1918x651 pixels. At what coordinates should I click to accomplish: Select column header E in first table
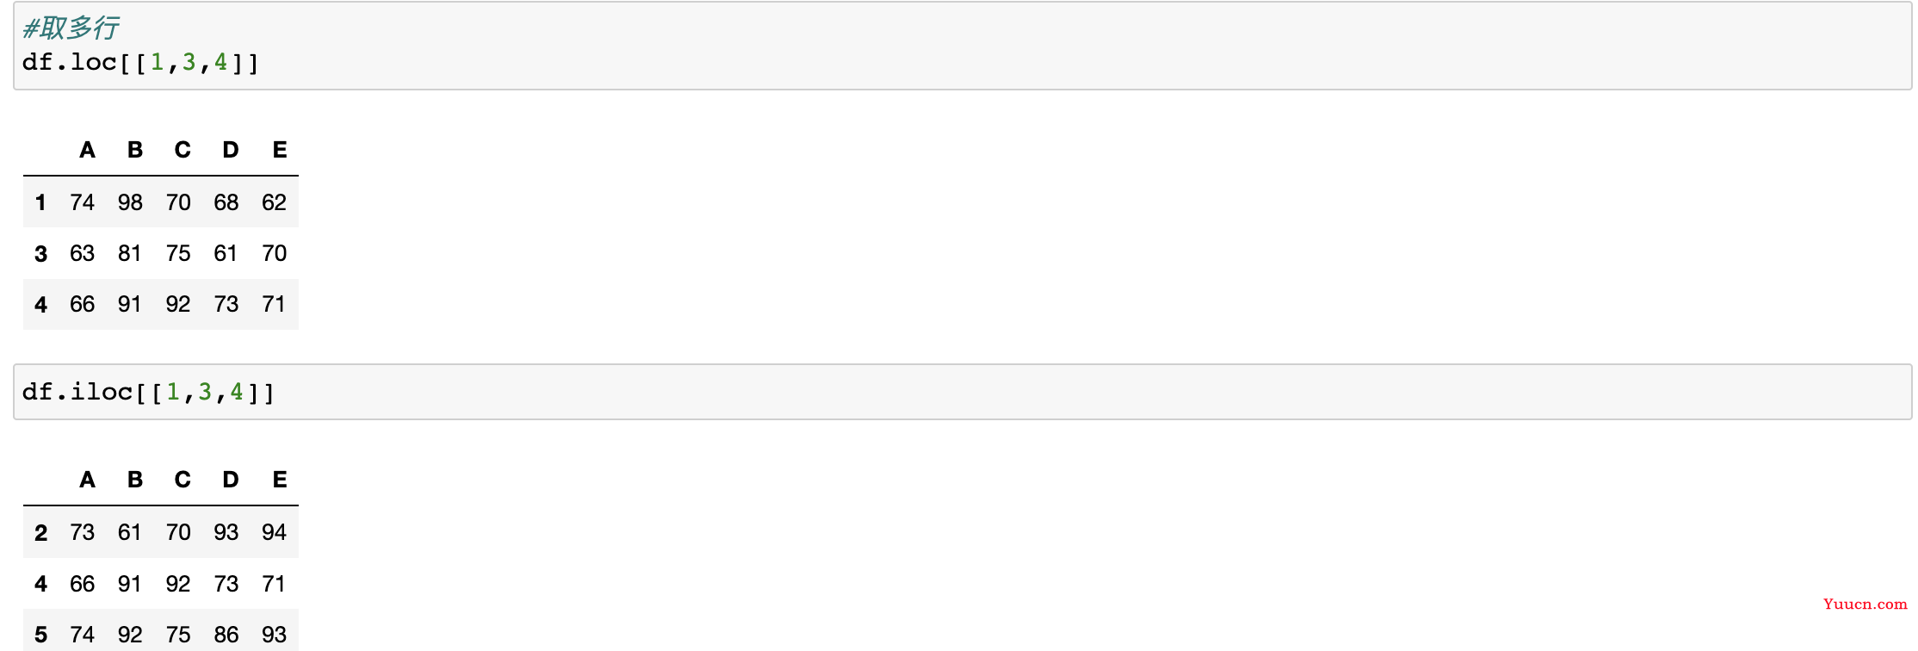280,150
